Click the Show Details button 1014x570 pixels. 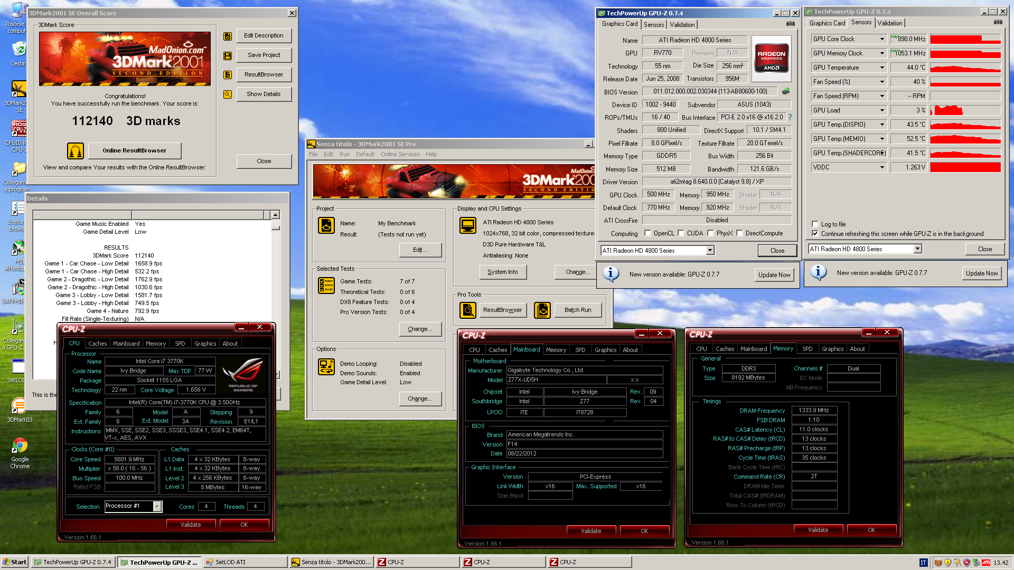(264, 94)
